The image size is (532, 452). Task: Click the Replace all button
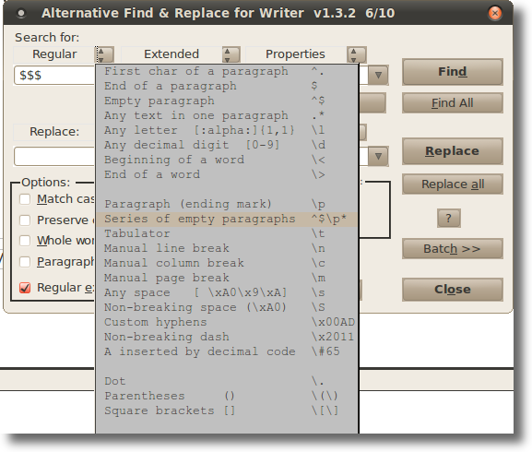453,184
